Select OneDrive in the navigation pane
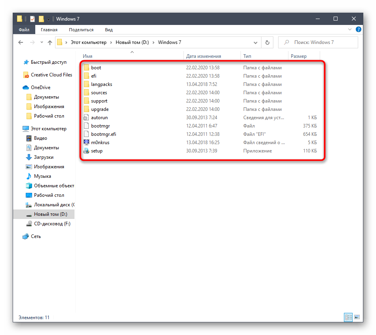The image size is (376, 335). tap(36, 88)
